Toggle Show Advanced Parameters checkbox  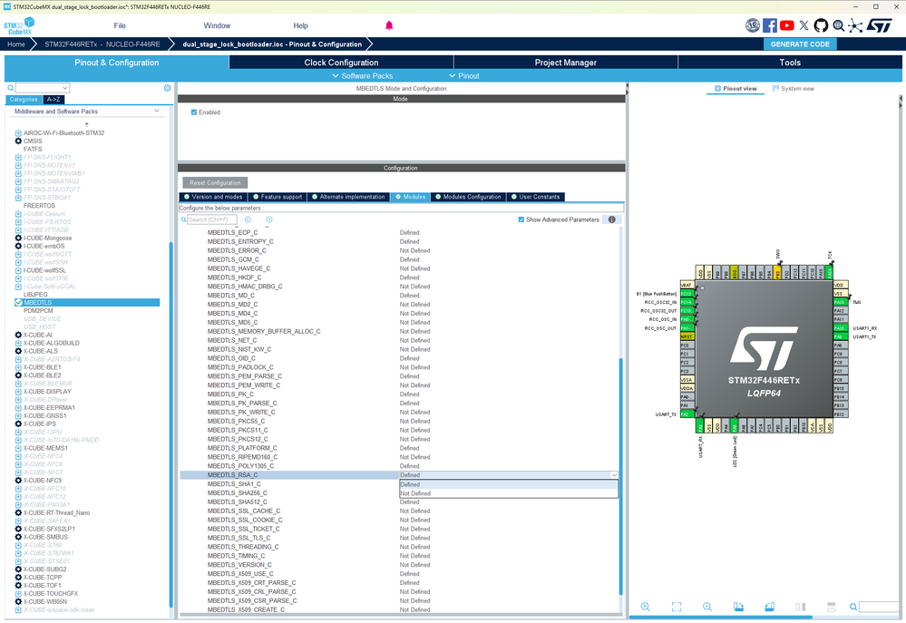point(521,219)
